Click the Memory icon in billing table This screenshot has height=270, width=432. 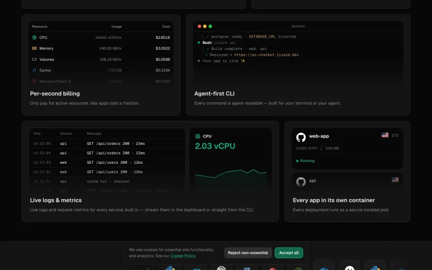point(35,48)
